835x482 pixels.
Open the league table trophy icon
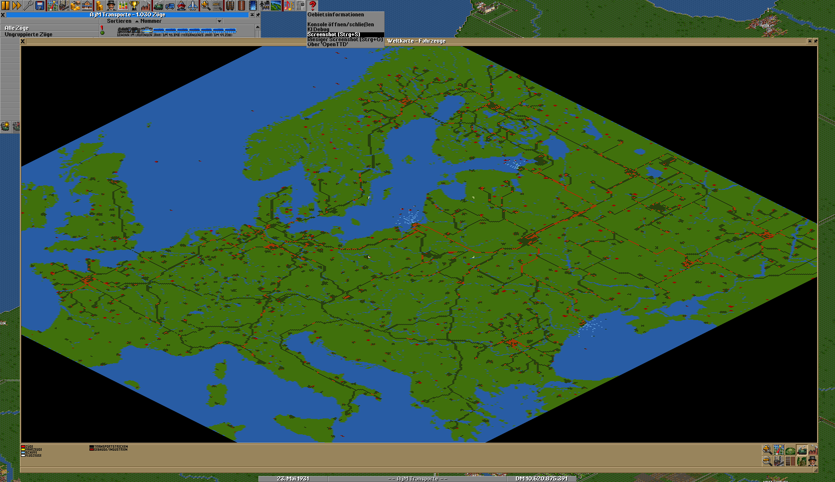tap(134, 5)
